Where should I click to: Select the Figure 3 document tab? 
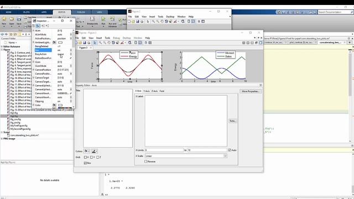84,48
